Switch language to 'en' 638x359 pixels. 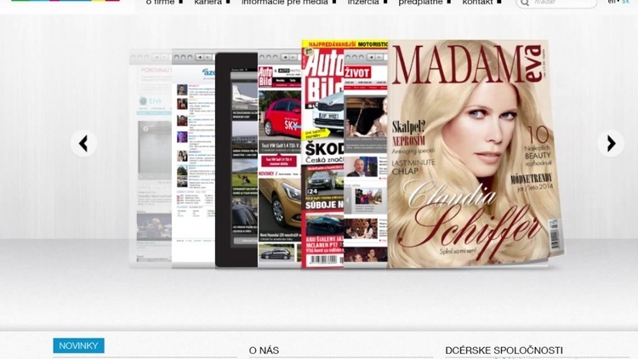click(612, 2)
